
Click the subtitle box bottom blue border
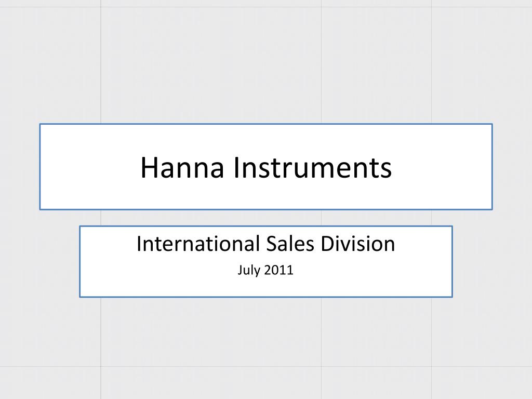coord(266,297)
